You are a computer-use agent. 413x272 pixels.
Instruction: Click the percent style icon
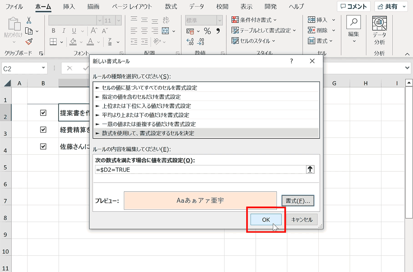[207, 31]
